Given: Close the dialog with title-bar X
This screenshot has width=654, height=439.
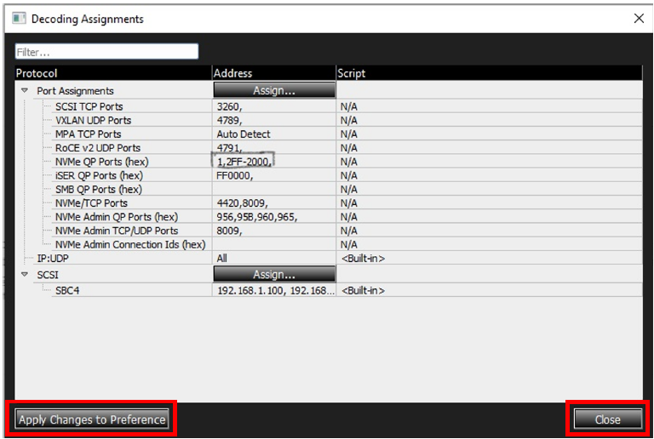Looking at the screenshot, I should tap(639, 19).
